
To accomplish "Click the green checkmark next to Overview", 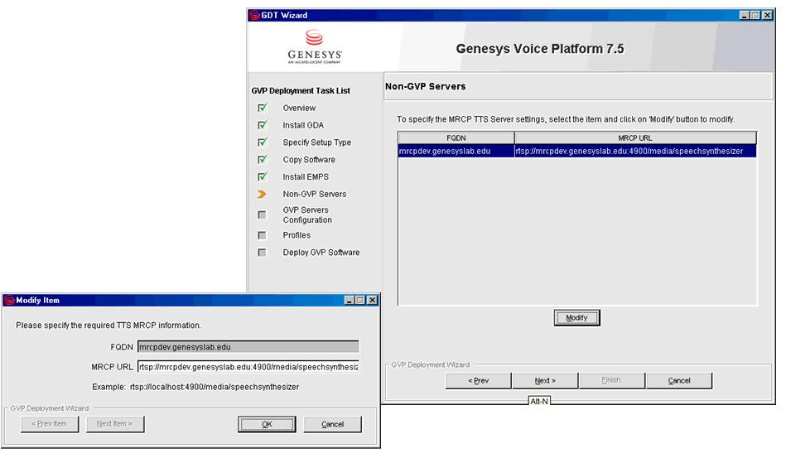I will 263,108.
